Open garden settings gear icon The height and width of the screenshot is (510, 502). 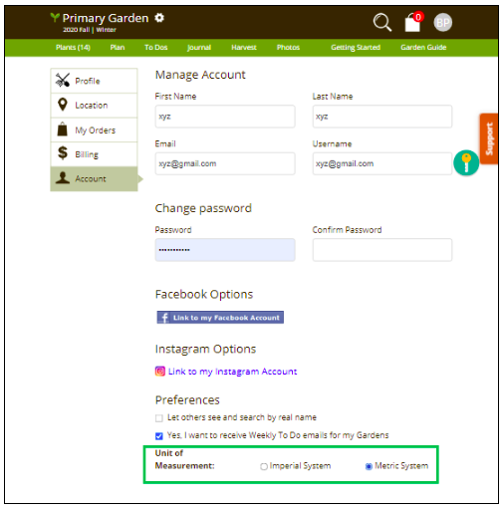coord(159,18)
